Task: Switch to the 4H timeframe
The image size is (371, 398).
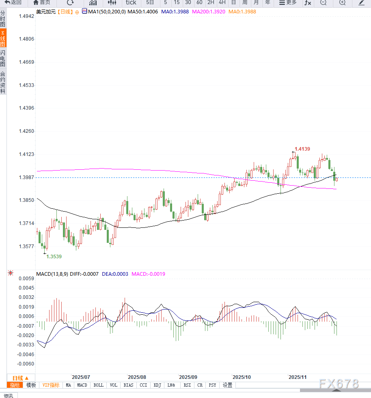Action: coord(222,2)
